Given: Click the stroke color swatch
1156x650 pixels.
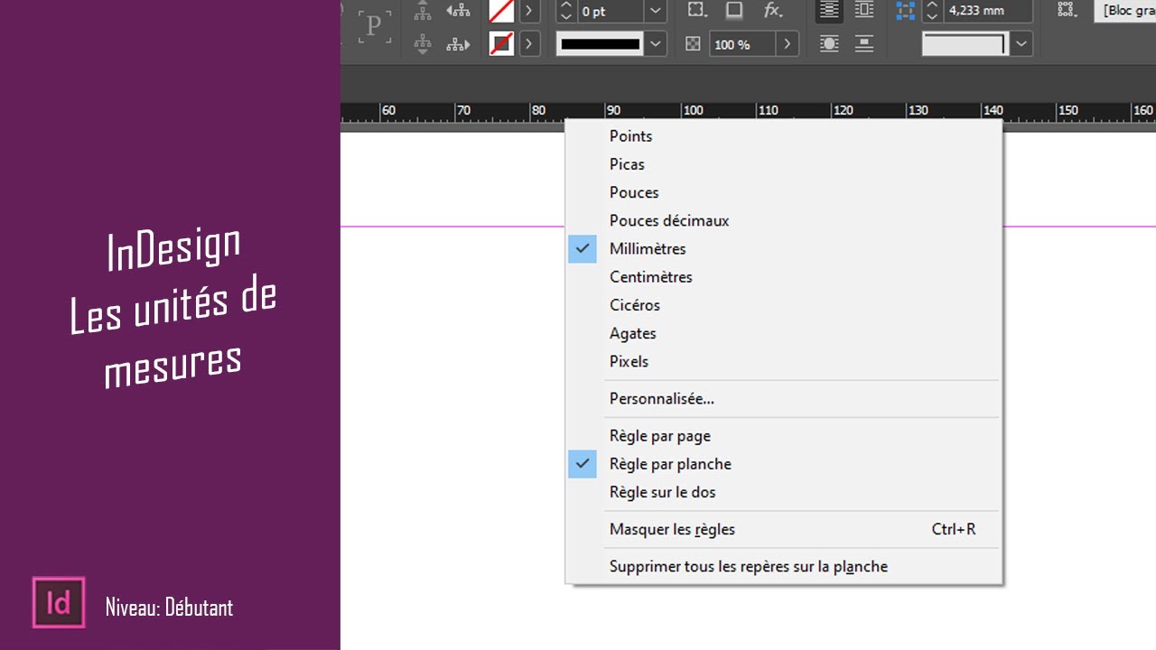Looking at the screenshot, I should (501, 43).
